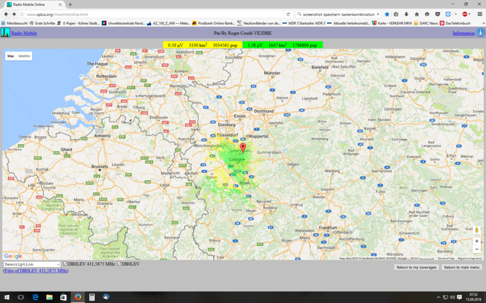Zoom out the map with minus button
486x303 pixels.
(477, 249)
